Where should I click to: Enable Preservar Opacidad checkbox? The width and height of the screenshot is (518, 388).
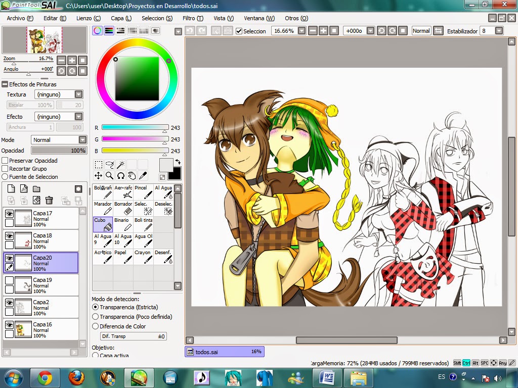coord(5,161)
